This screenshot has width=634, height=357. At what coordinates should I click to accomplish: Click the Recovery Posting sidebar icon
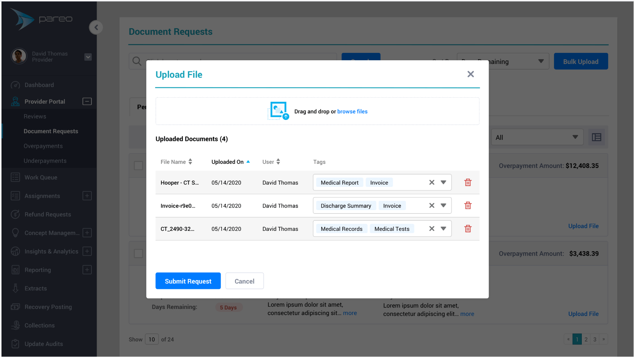pyautogui.click(x=15, y=307)
